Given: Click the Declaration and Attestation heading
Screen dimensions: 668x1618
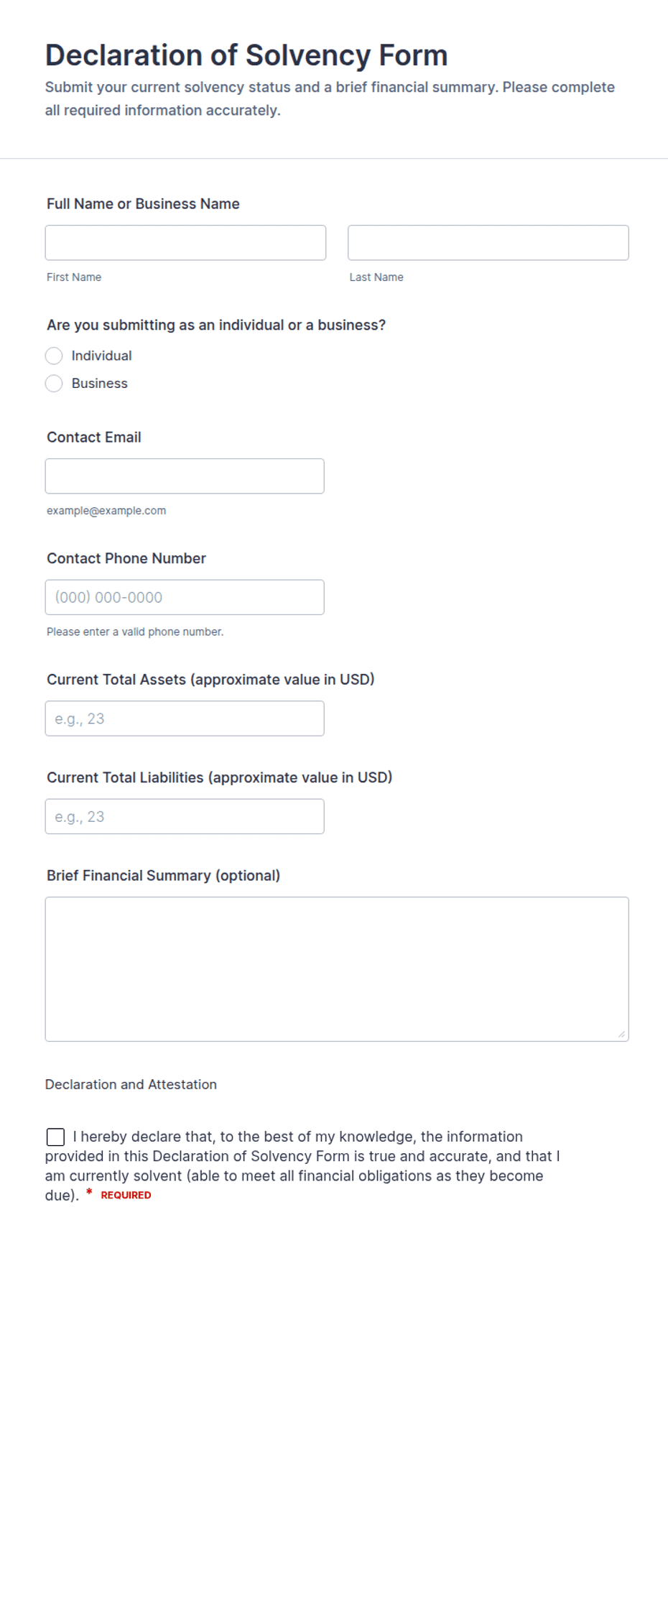Looking at the screenshot, I should [131, 1085].
